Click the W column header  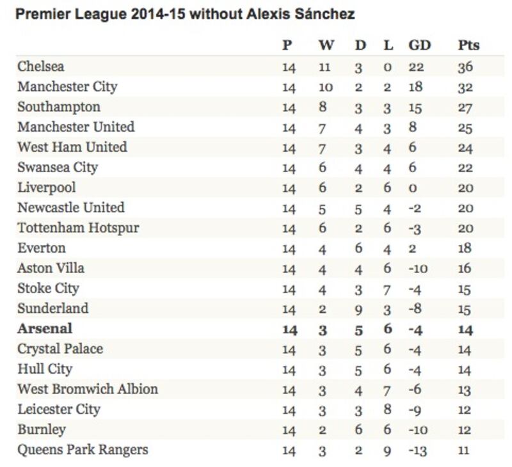326,45
